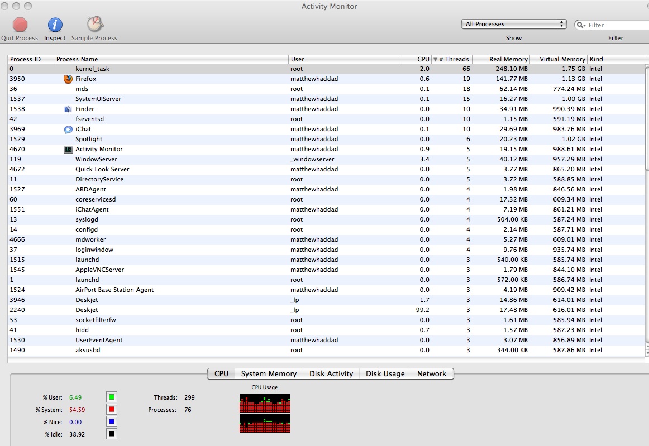Select the syslogd process row

tap(326, 220)
